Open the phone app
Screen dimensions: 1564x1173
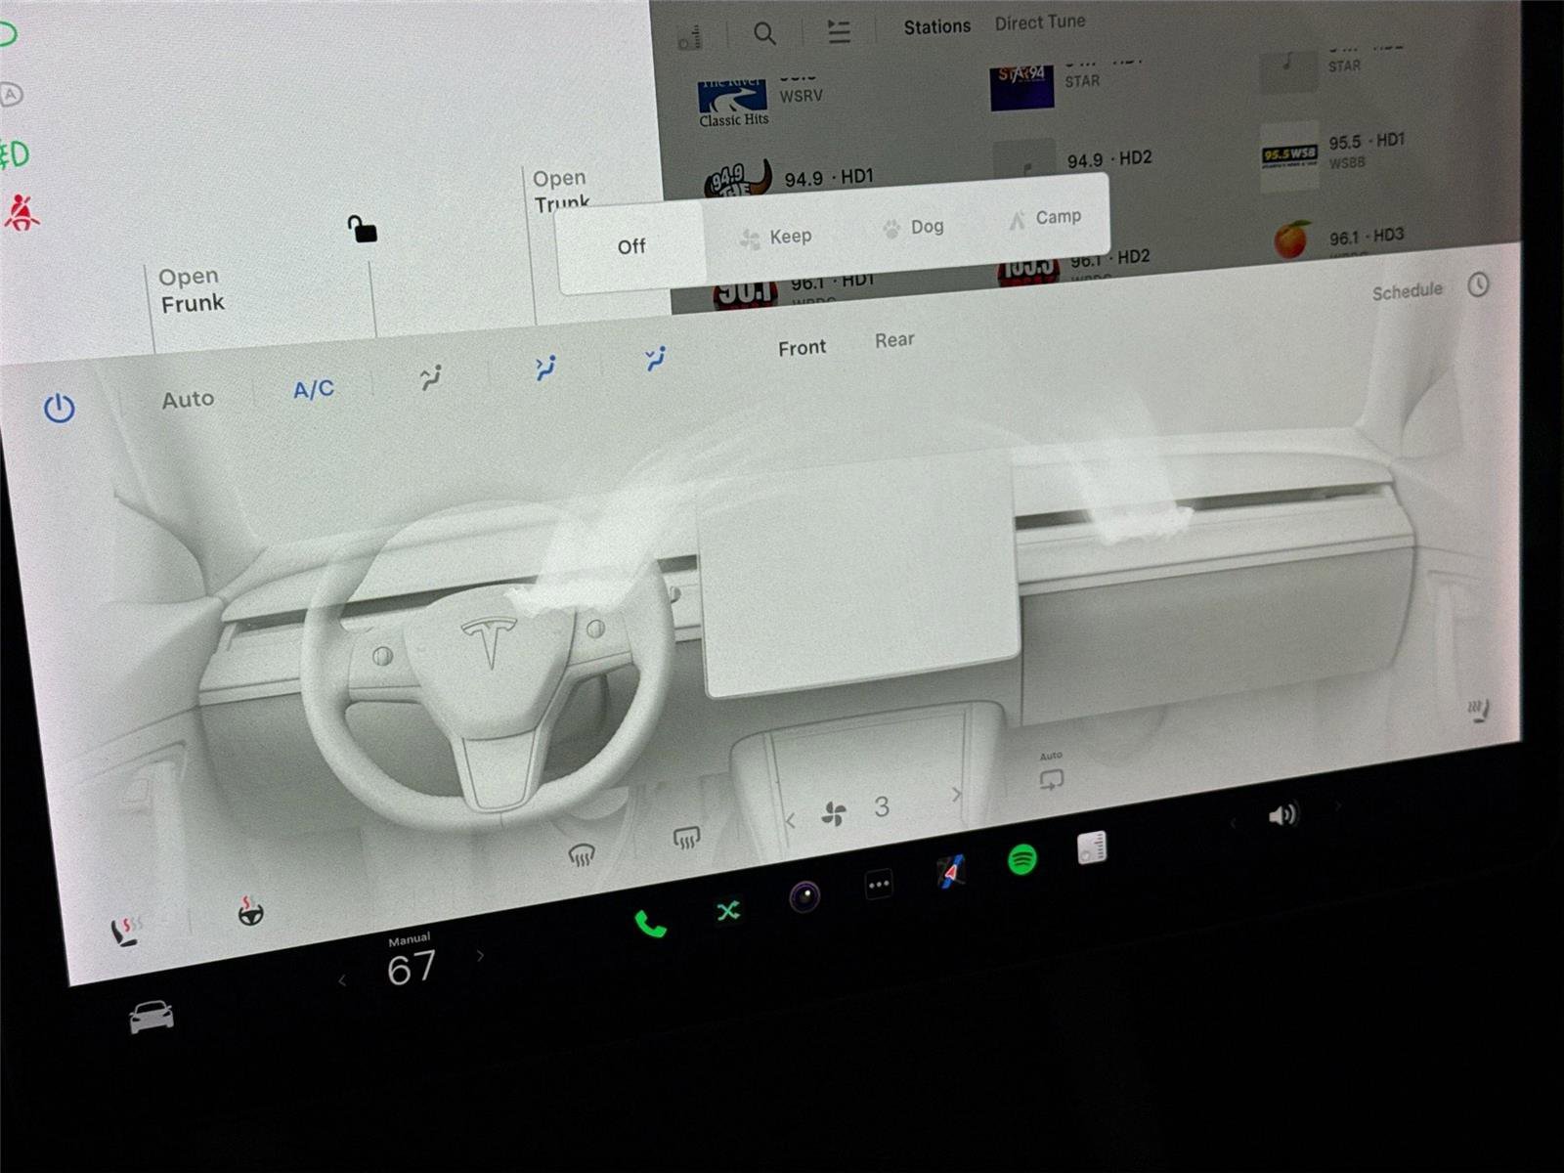(649, 923)
